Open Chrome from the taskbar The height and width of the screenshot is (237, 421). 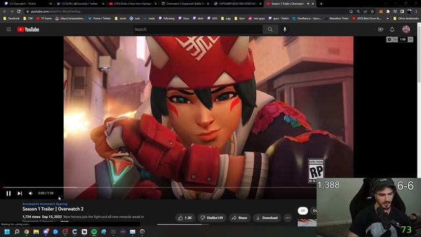point(26,232)
